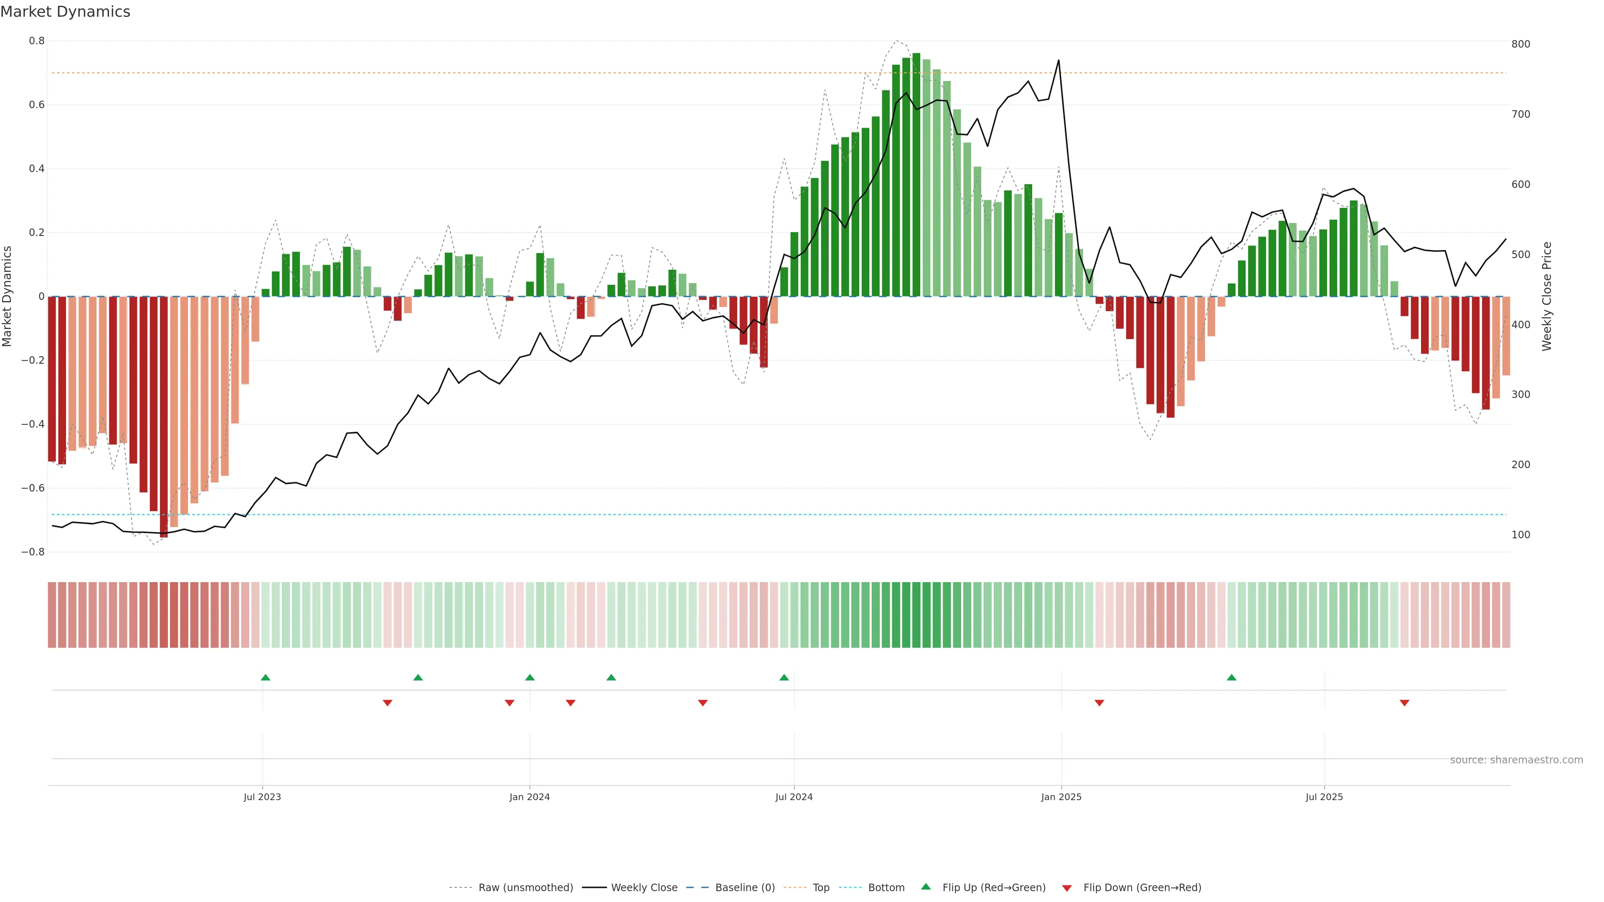Screen dimensions: 1604x902
Task: Click the first red Flip Down triangle marker
Action: (387, 703)
